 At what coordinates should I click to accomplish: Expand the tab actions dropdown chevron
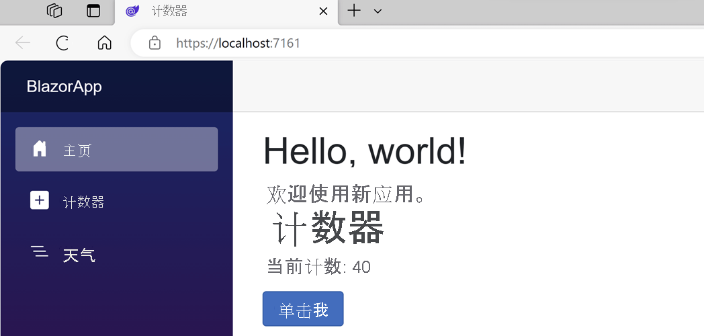coord(378,11)
